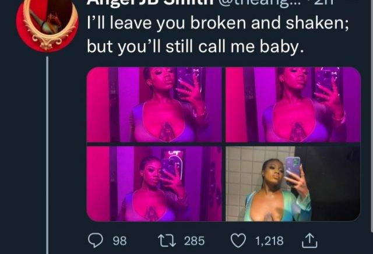Open the share upload arrow icon
Viewport: 373px width, 254px height.
(x=309, y=241)
